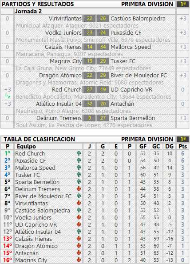Screen dimensions: 190x264
Task: Click the red down arrow beside Viriviriflantas
Action: 79,203
